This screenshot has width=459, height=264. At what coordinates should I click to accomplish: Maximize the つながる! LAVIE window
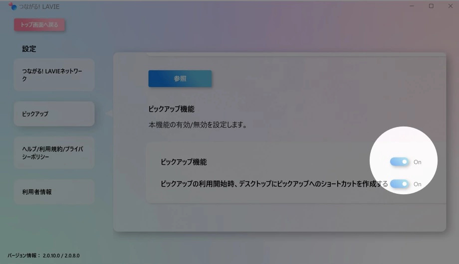431,6
